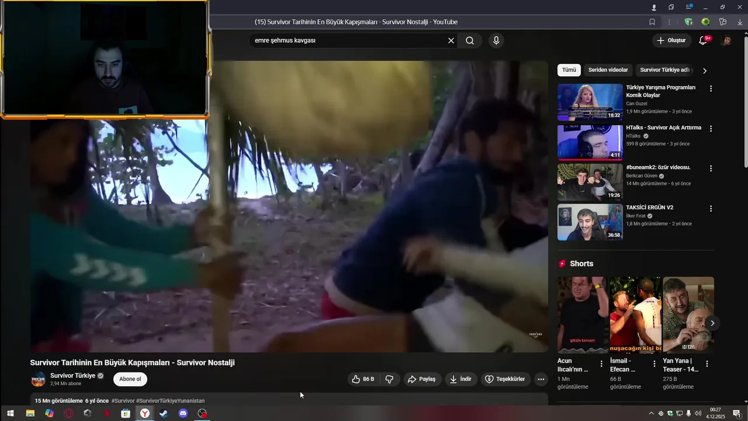
Task: Open HTalks Survivor Açık Arttırma thumbnail
Action: (x=590, y=142)
